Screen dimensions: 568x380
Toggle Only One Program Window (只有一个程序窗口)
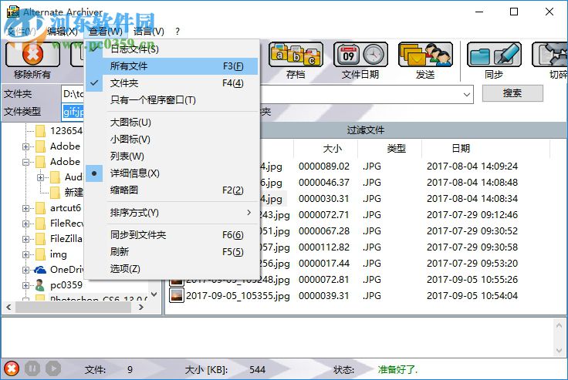[x=171, y=100]
